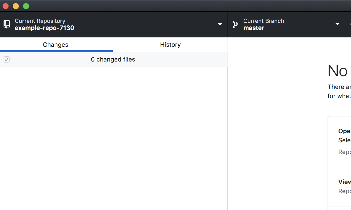
Task: Switch to the Changes tab
Action: (56, 45)
